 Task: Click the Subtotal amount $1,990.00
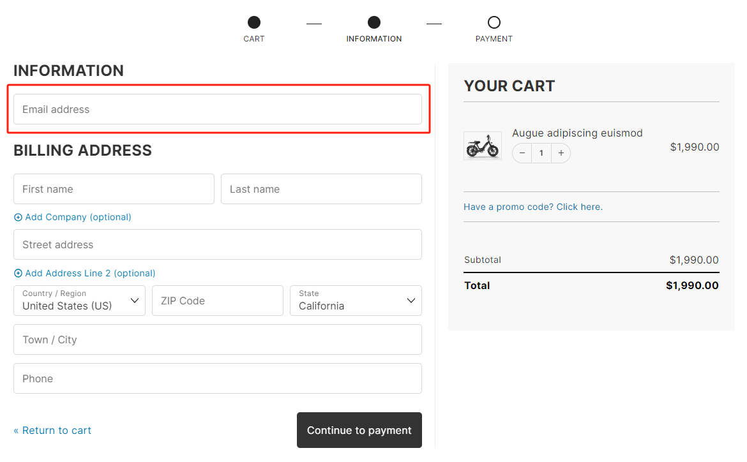(694, 260)
